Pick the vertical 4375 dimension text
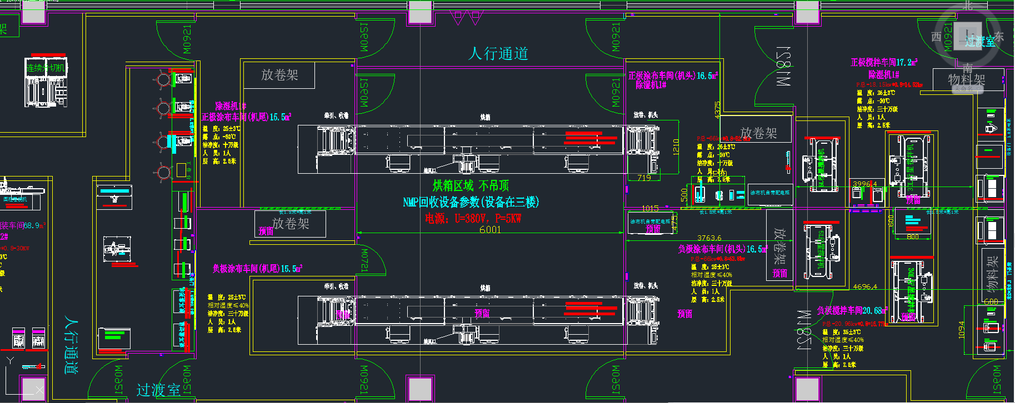1015x403 pixels. [717, 109]
